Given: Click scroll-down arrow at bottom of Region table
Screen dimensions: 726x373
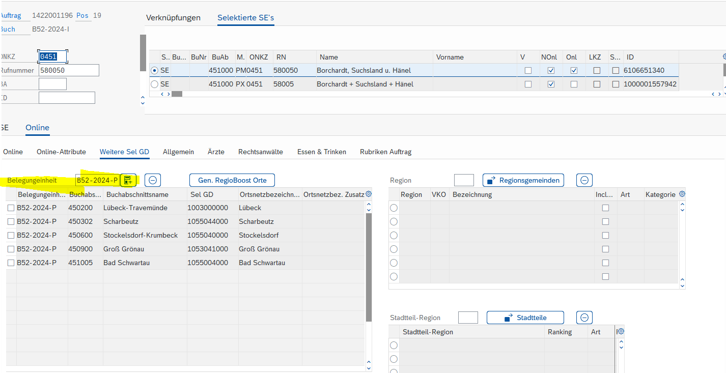Looking at the screenshot, I should 682,285.
